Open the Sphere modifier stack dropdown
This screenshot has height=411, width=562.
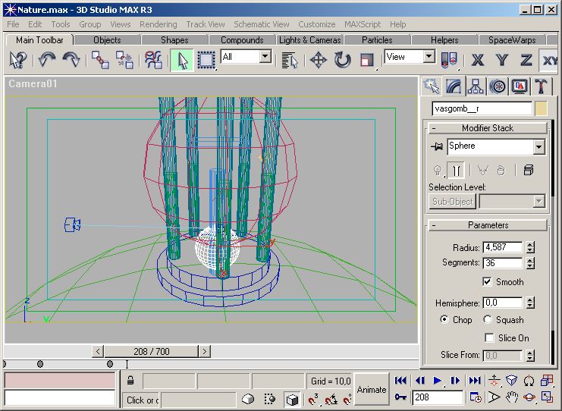tap(538, 146)
